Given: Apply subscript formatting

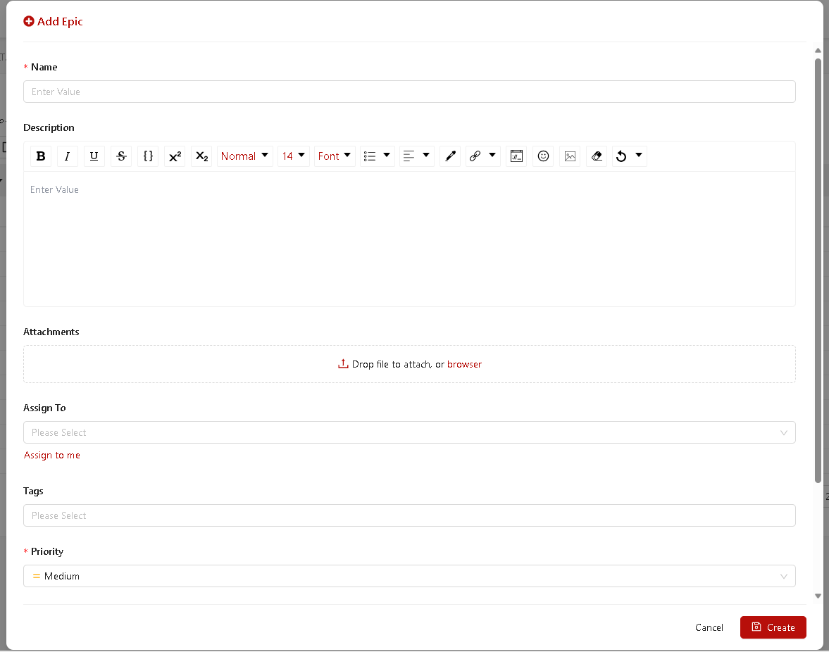Looking at the screenshot, I should point(202,156).
